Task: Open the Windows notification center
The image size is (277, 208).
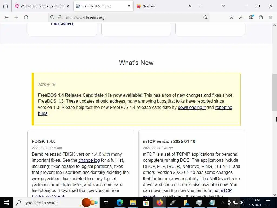Action: click(x=268, y=203)
